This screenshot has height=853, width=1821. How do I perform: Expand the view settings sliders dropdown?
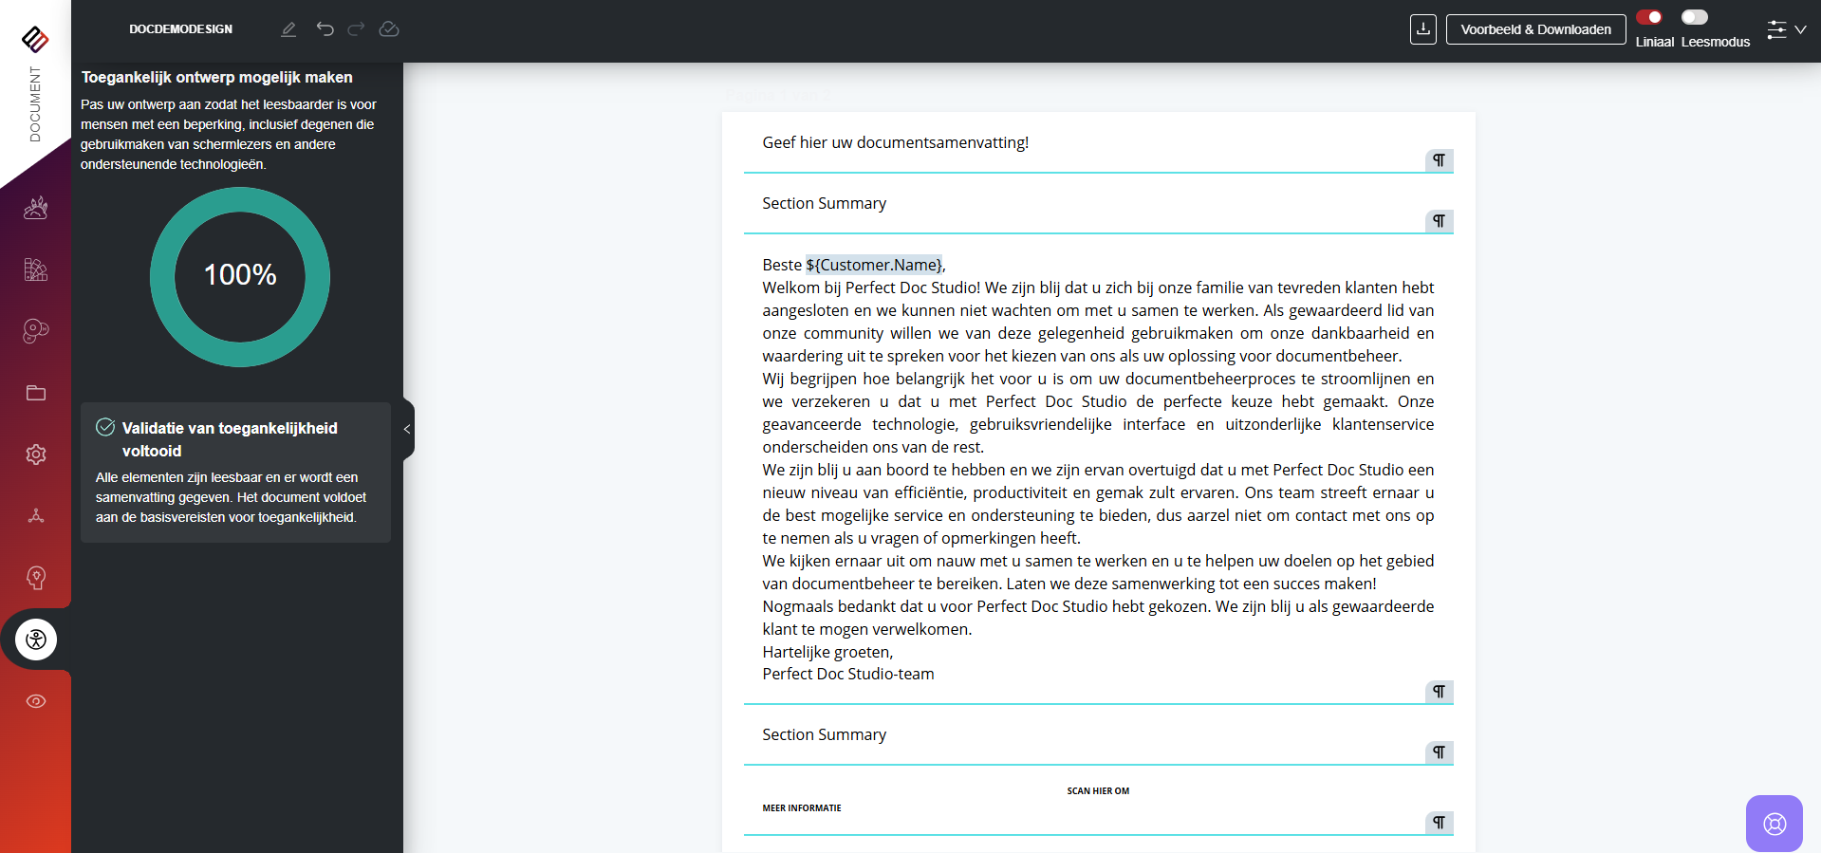coord(1785,29)
